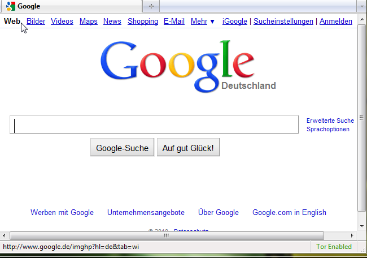Click the Google-Suche button

[122, 147]
